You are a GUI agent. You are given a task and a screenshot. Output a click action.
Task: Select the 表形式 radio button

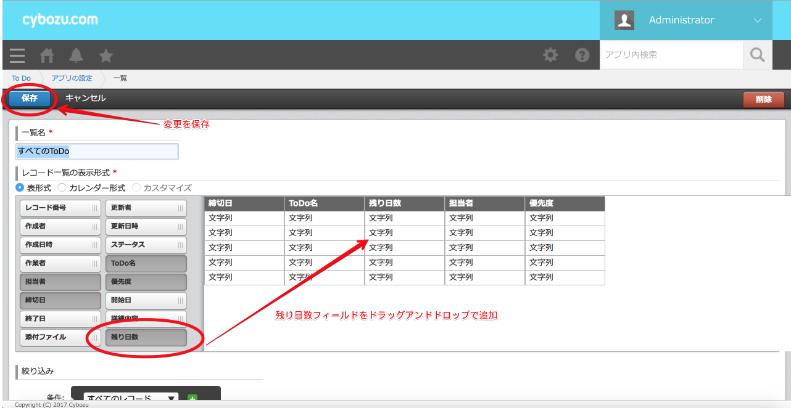[20, 187]
